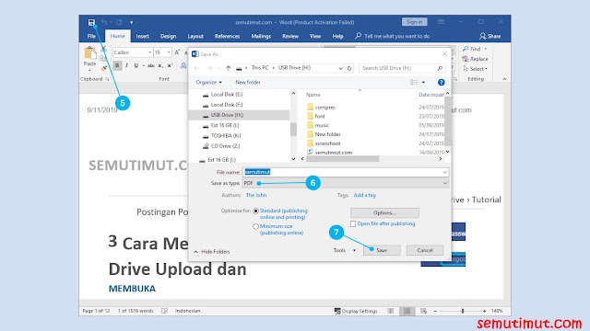
Task: Click the Save icon in Quick Access Toolbar
Action: 91,22
